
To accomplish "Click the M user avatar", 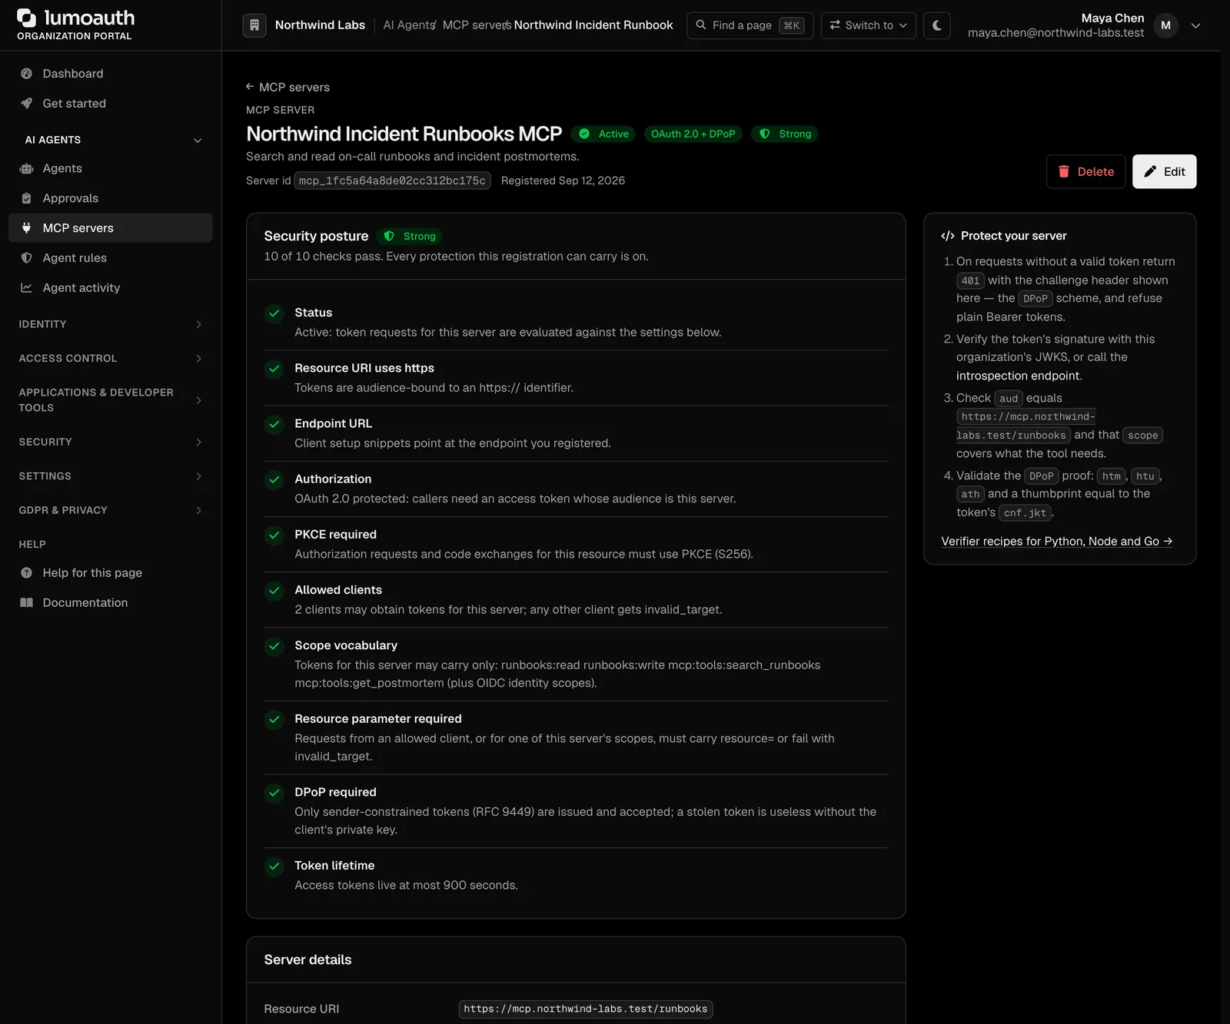I will click(x=1165, y=25).
